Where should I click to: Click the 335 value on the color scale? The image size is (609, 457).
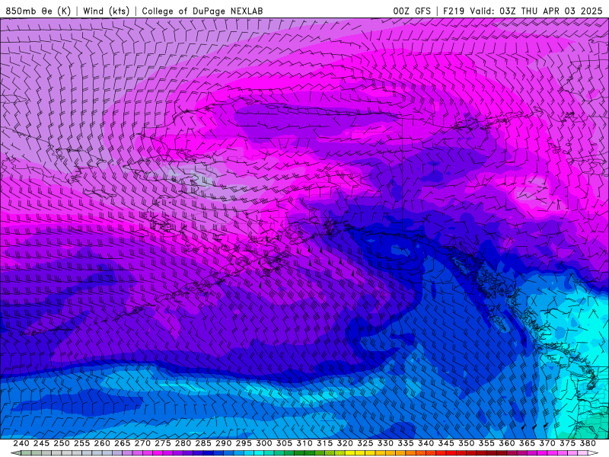tap(406, 443)
